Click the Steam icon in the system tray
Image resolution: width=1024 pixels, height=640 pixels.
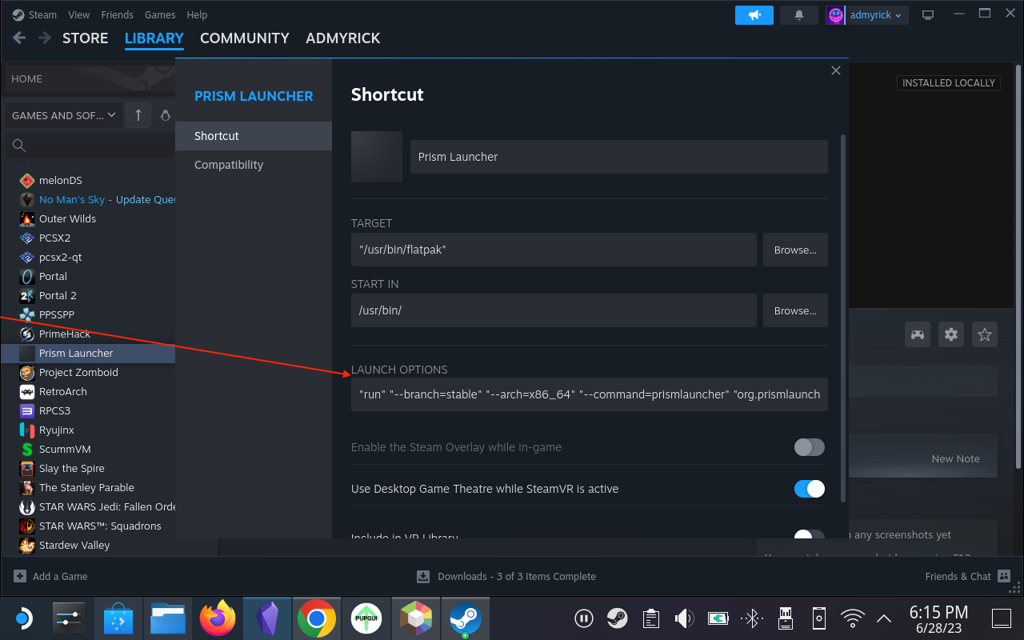coord(615,618)
